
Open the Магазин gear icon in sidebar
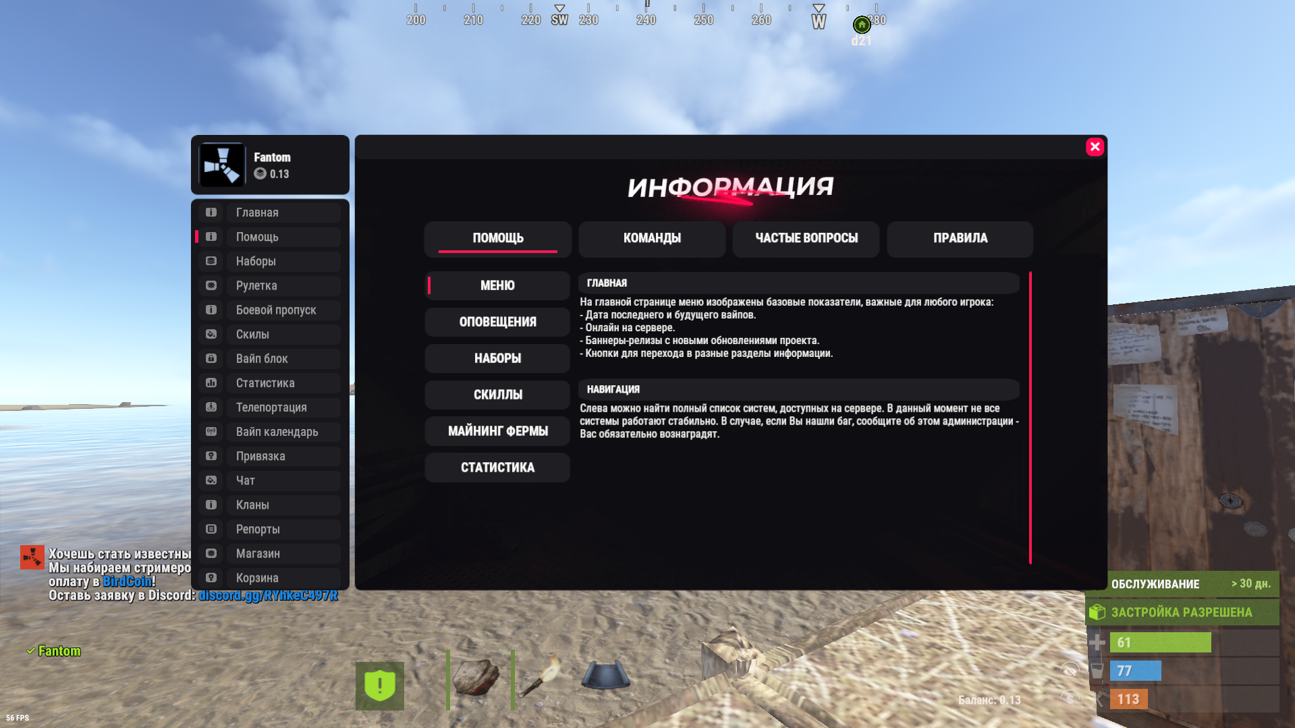pos(210,553)
